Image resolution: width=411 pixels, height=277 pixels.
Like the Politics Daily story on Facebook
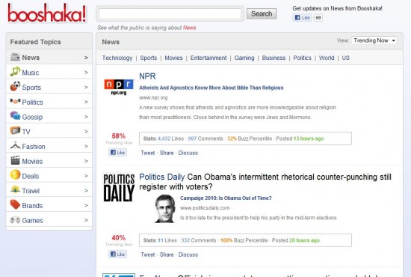[117, 254]
